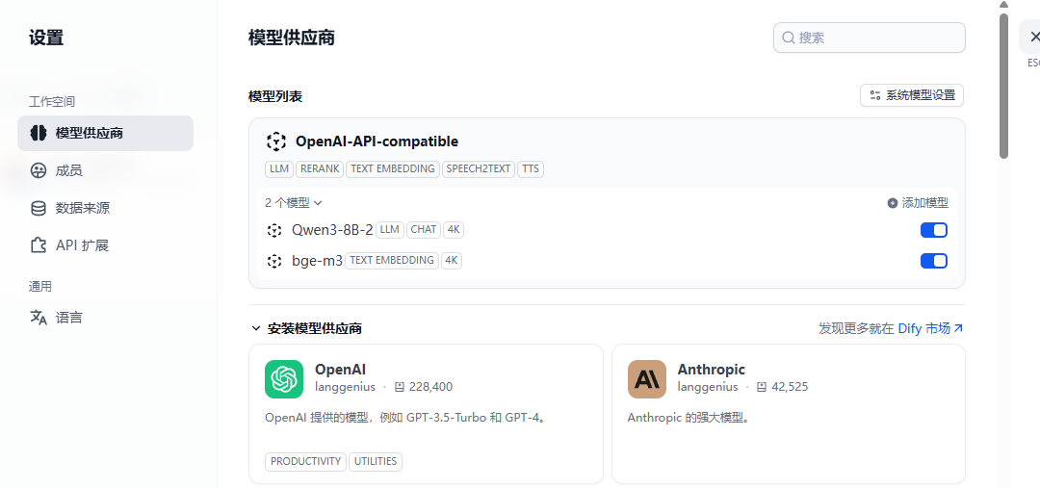Toggle off the bge-m3 embedding model
This screenshot has height=488, width=1040.
pos(934,261)
